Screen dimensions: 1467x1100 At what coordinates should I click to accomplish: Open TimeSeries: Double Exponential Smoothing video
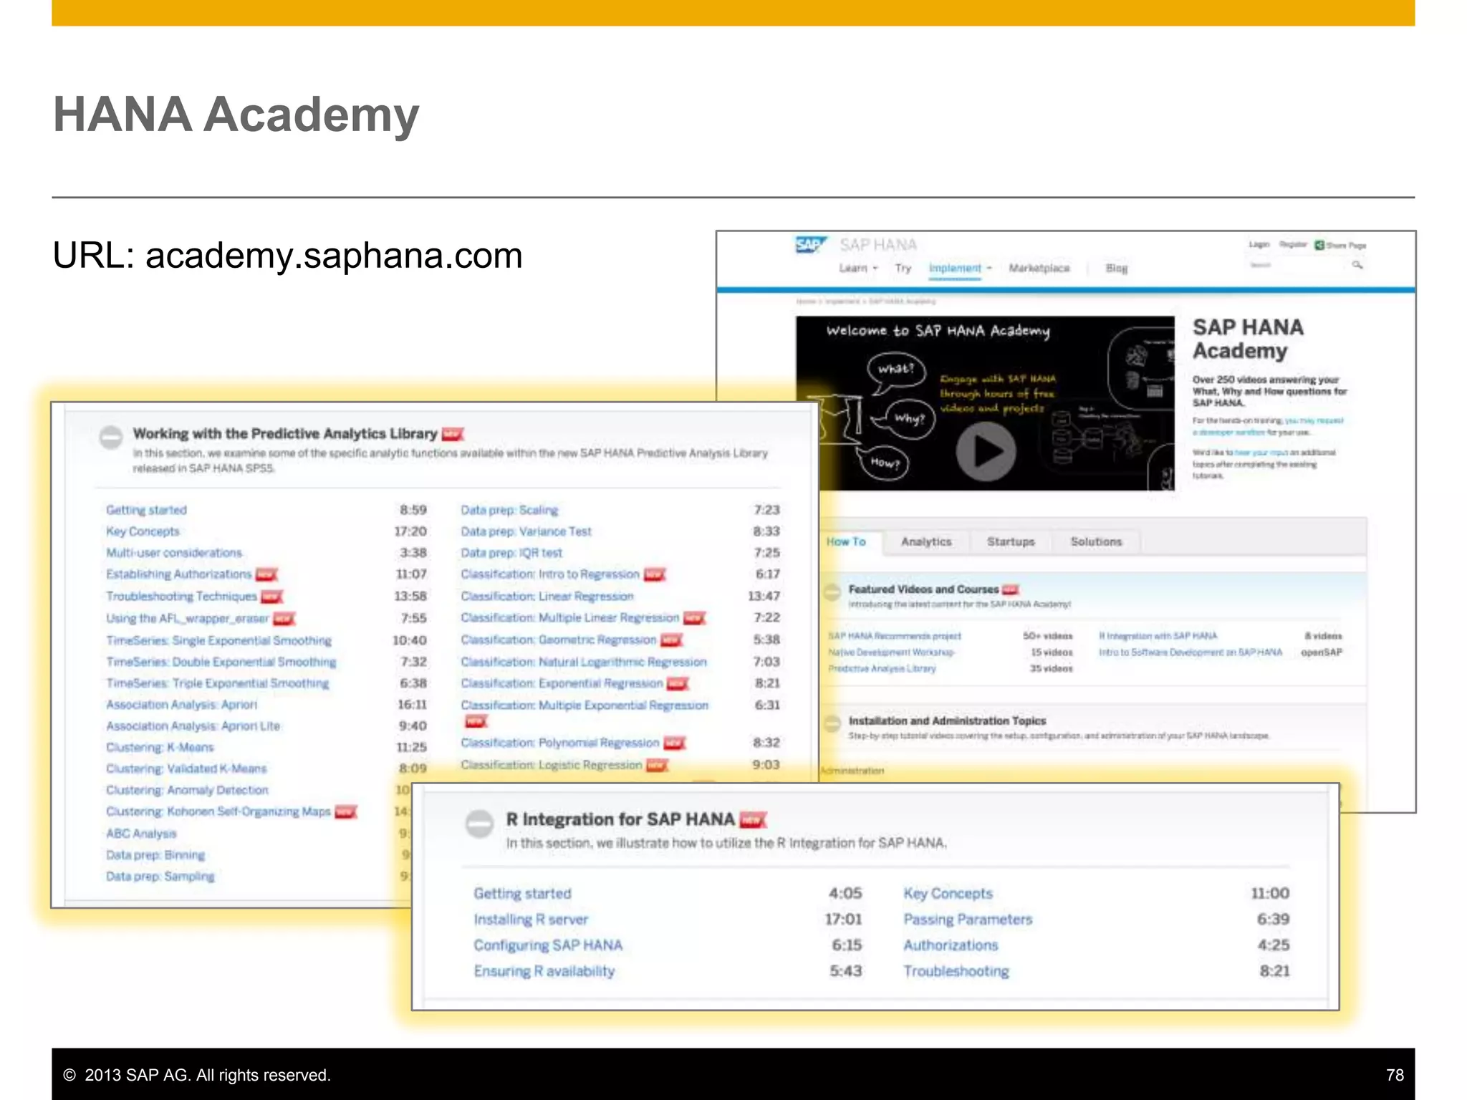click(221, 662)
